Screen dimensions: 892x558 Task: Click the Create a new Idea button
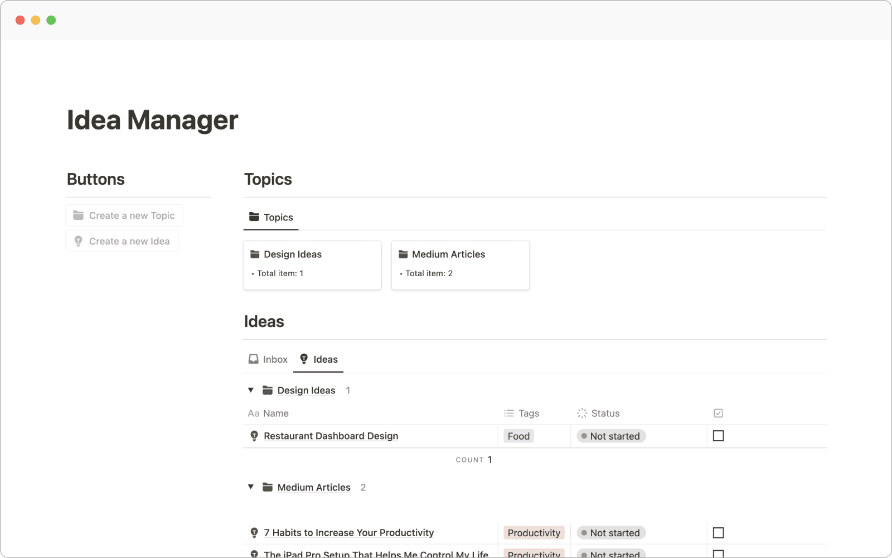click(x=122, y=241)
